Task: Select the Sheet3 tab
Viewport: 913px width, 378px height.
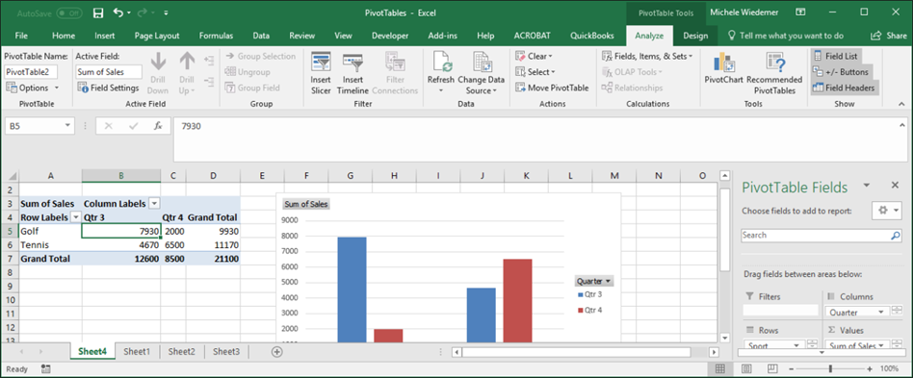Action: click(x=226, y=351)
